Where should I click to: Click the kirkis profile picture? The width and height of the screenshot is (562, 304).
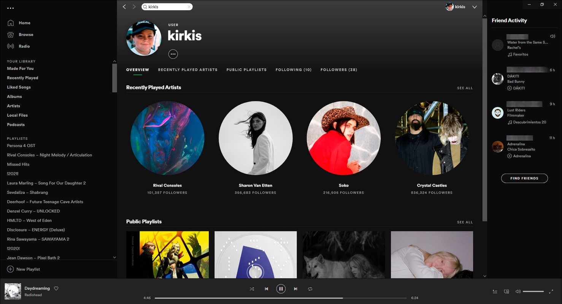pos(144,38)
